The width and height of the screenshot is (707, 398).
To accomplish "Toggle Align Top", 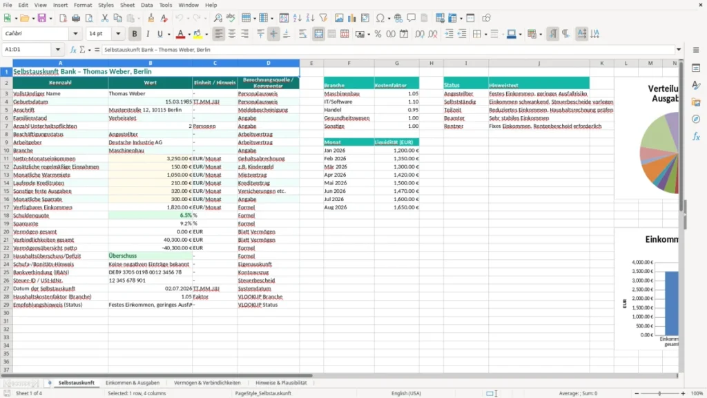I will click(x=260, y=34).
